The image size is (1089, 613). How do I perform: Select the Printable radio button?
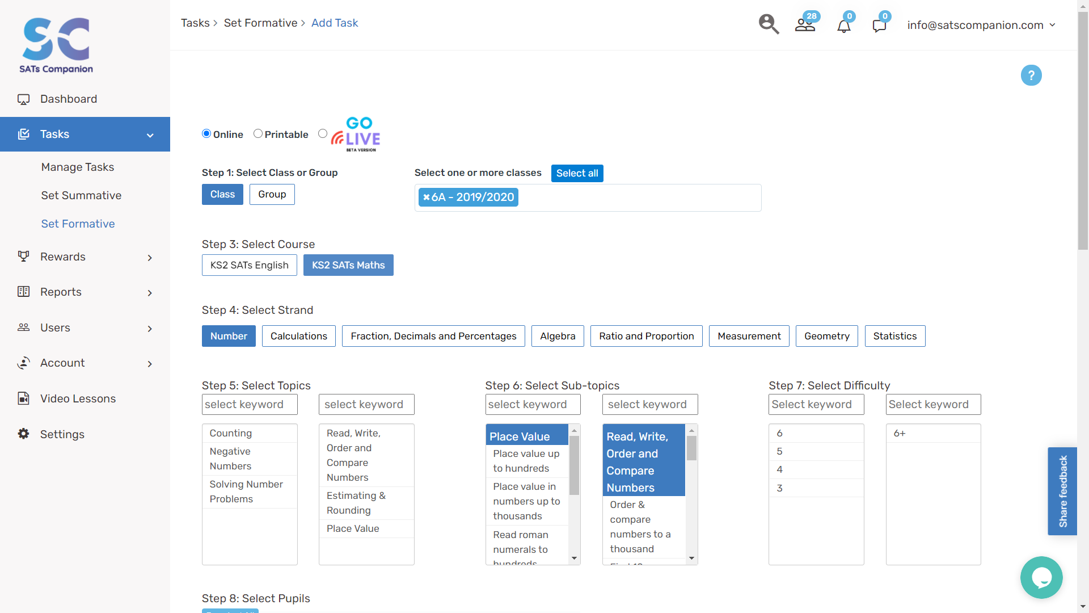tap(258, 133)
